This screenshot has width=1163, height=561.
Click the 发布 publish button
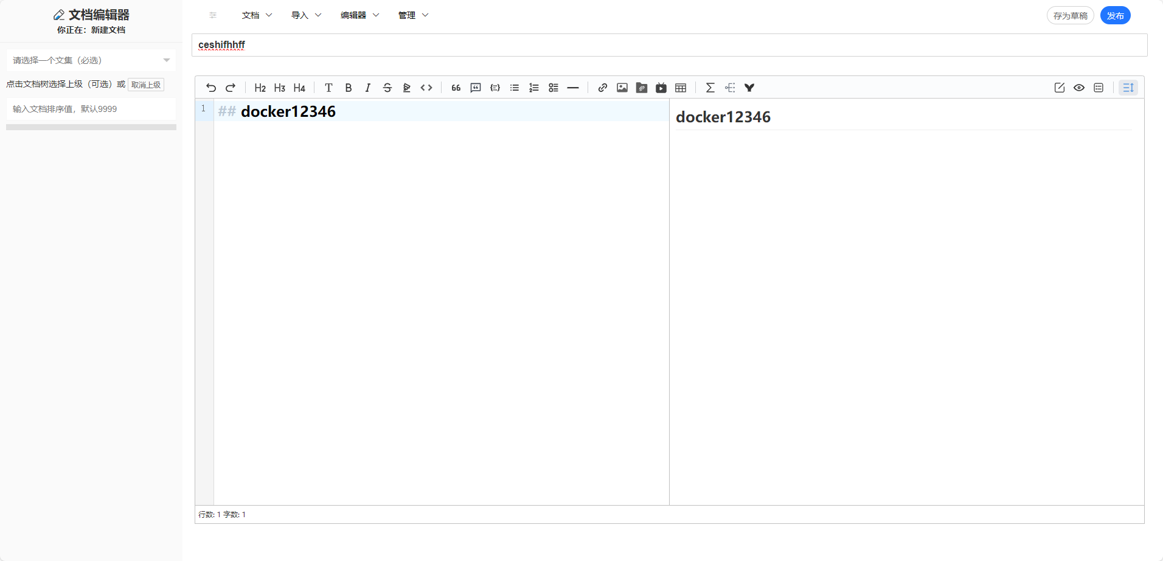coord(1115,16)
